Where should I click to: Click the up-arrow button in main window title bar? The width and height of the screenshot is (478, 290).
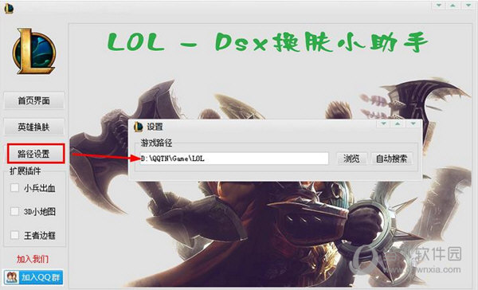pyautogui.click(x=453, y=6)
